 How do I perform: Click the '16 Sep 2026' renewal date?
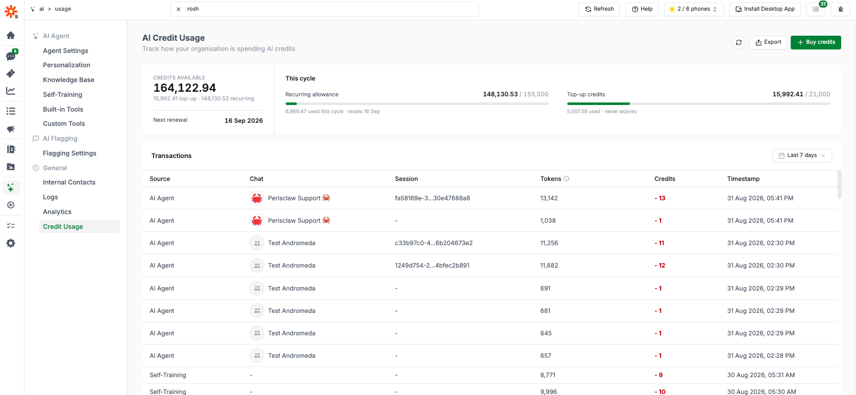pyautogui.click(x=244, y=121)
